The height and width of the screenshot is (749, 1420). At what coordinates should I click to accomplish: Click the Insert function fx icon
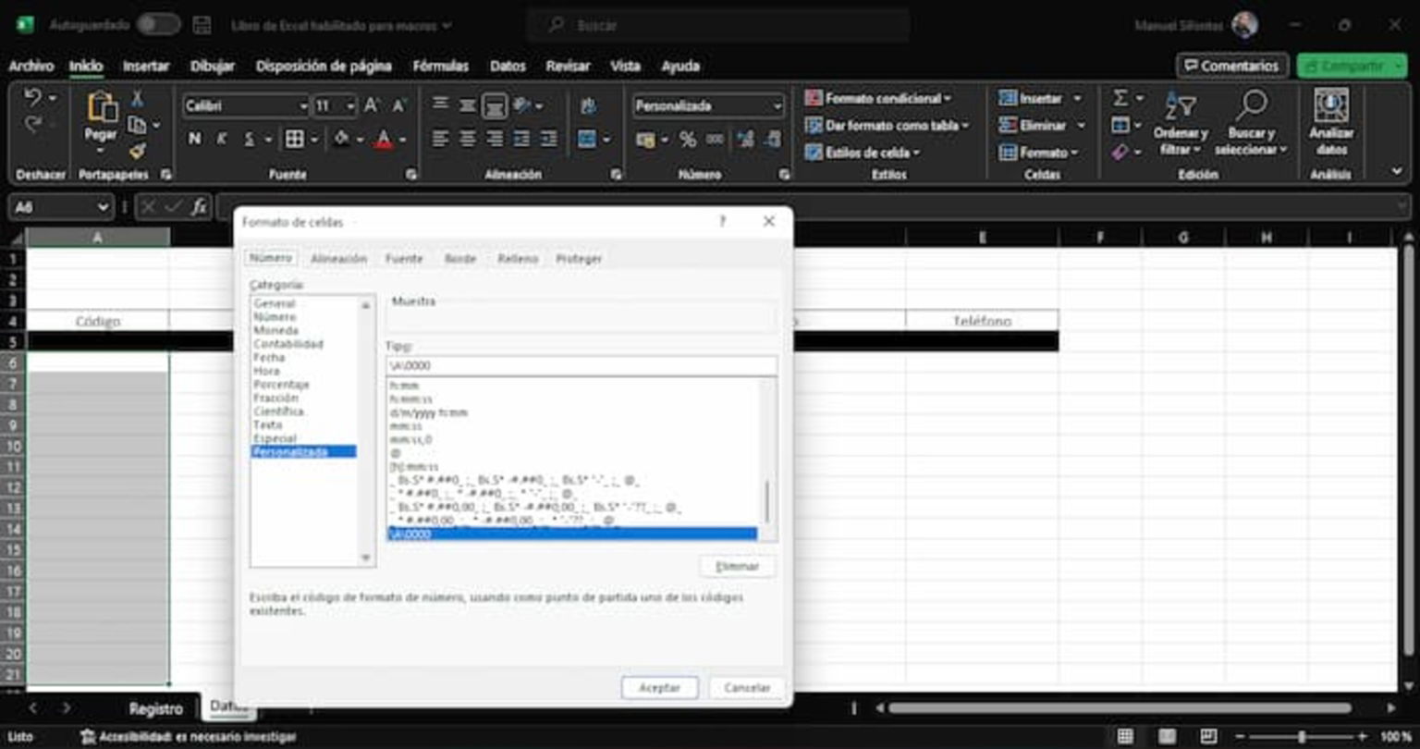199,207
